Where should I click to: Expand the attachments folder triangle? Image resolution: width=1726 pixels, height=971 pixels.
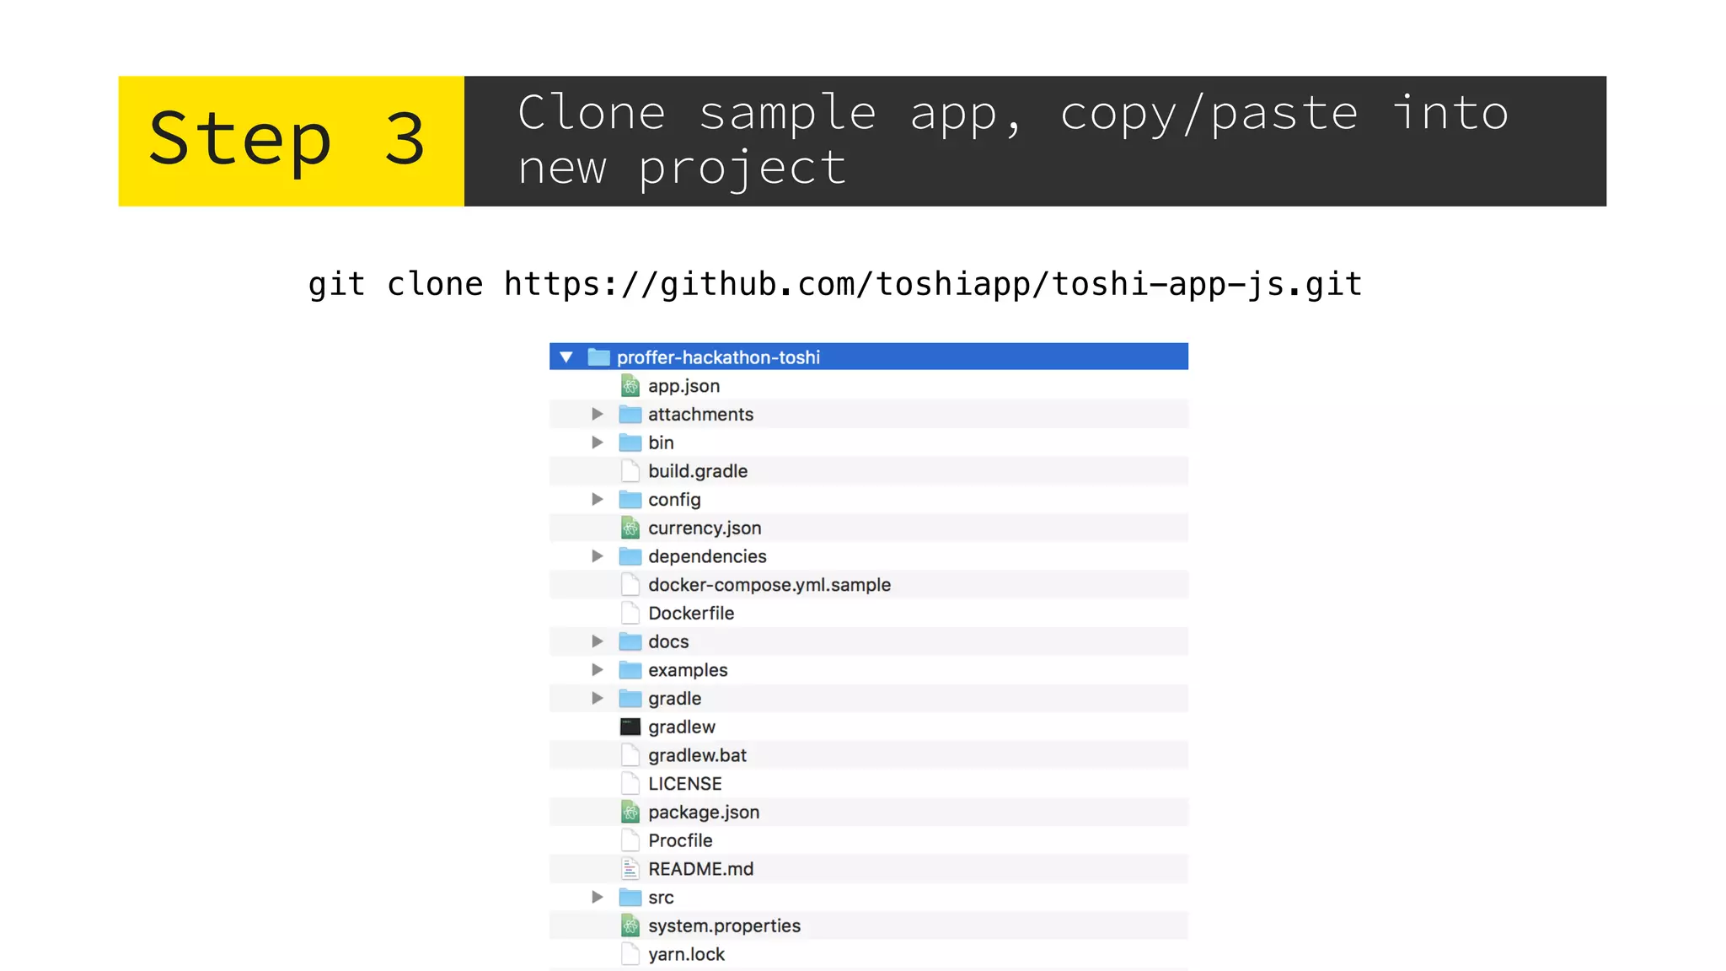click(598, 414)
